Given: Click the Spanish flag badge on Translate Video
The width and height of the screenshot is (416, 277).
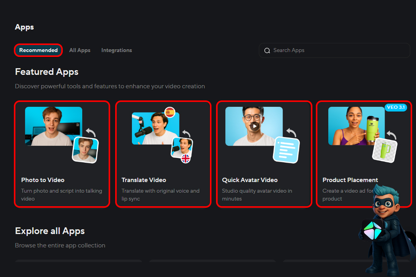Looking at the screenshot, I should (x=169, y=112).
